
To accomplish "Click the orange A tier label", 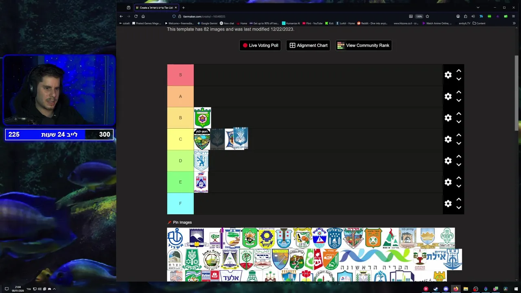I will point(180,96).
